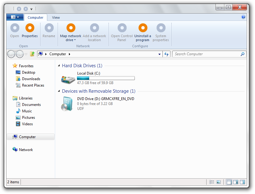Open address bar history dropdown
Viewport: 255px width, 194px height.
(160, 54)
